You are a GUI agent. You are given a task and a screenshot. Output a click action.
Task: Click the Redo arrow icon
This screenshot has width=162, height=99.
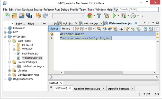tap(46, 16)
